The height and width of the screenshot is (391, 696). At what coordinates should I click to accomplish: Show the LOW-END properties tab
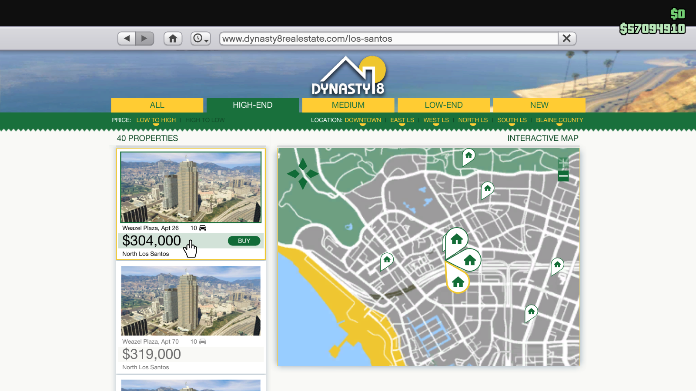(444, 105)
